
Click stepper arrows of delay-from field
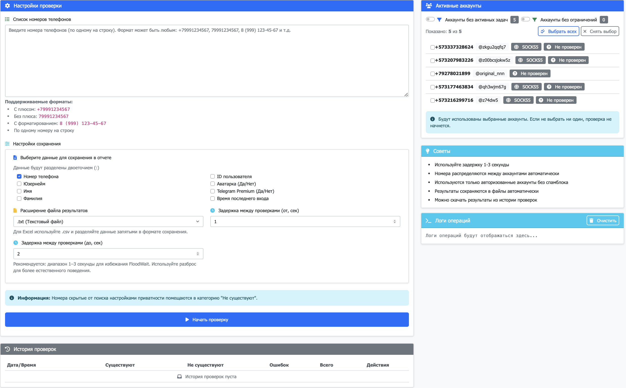[x=395, y=221]
